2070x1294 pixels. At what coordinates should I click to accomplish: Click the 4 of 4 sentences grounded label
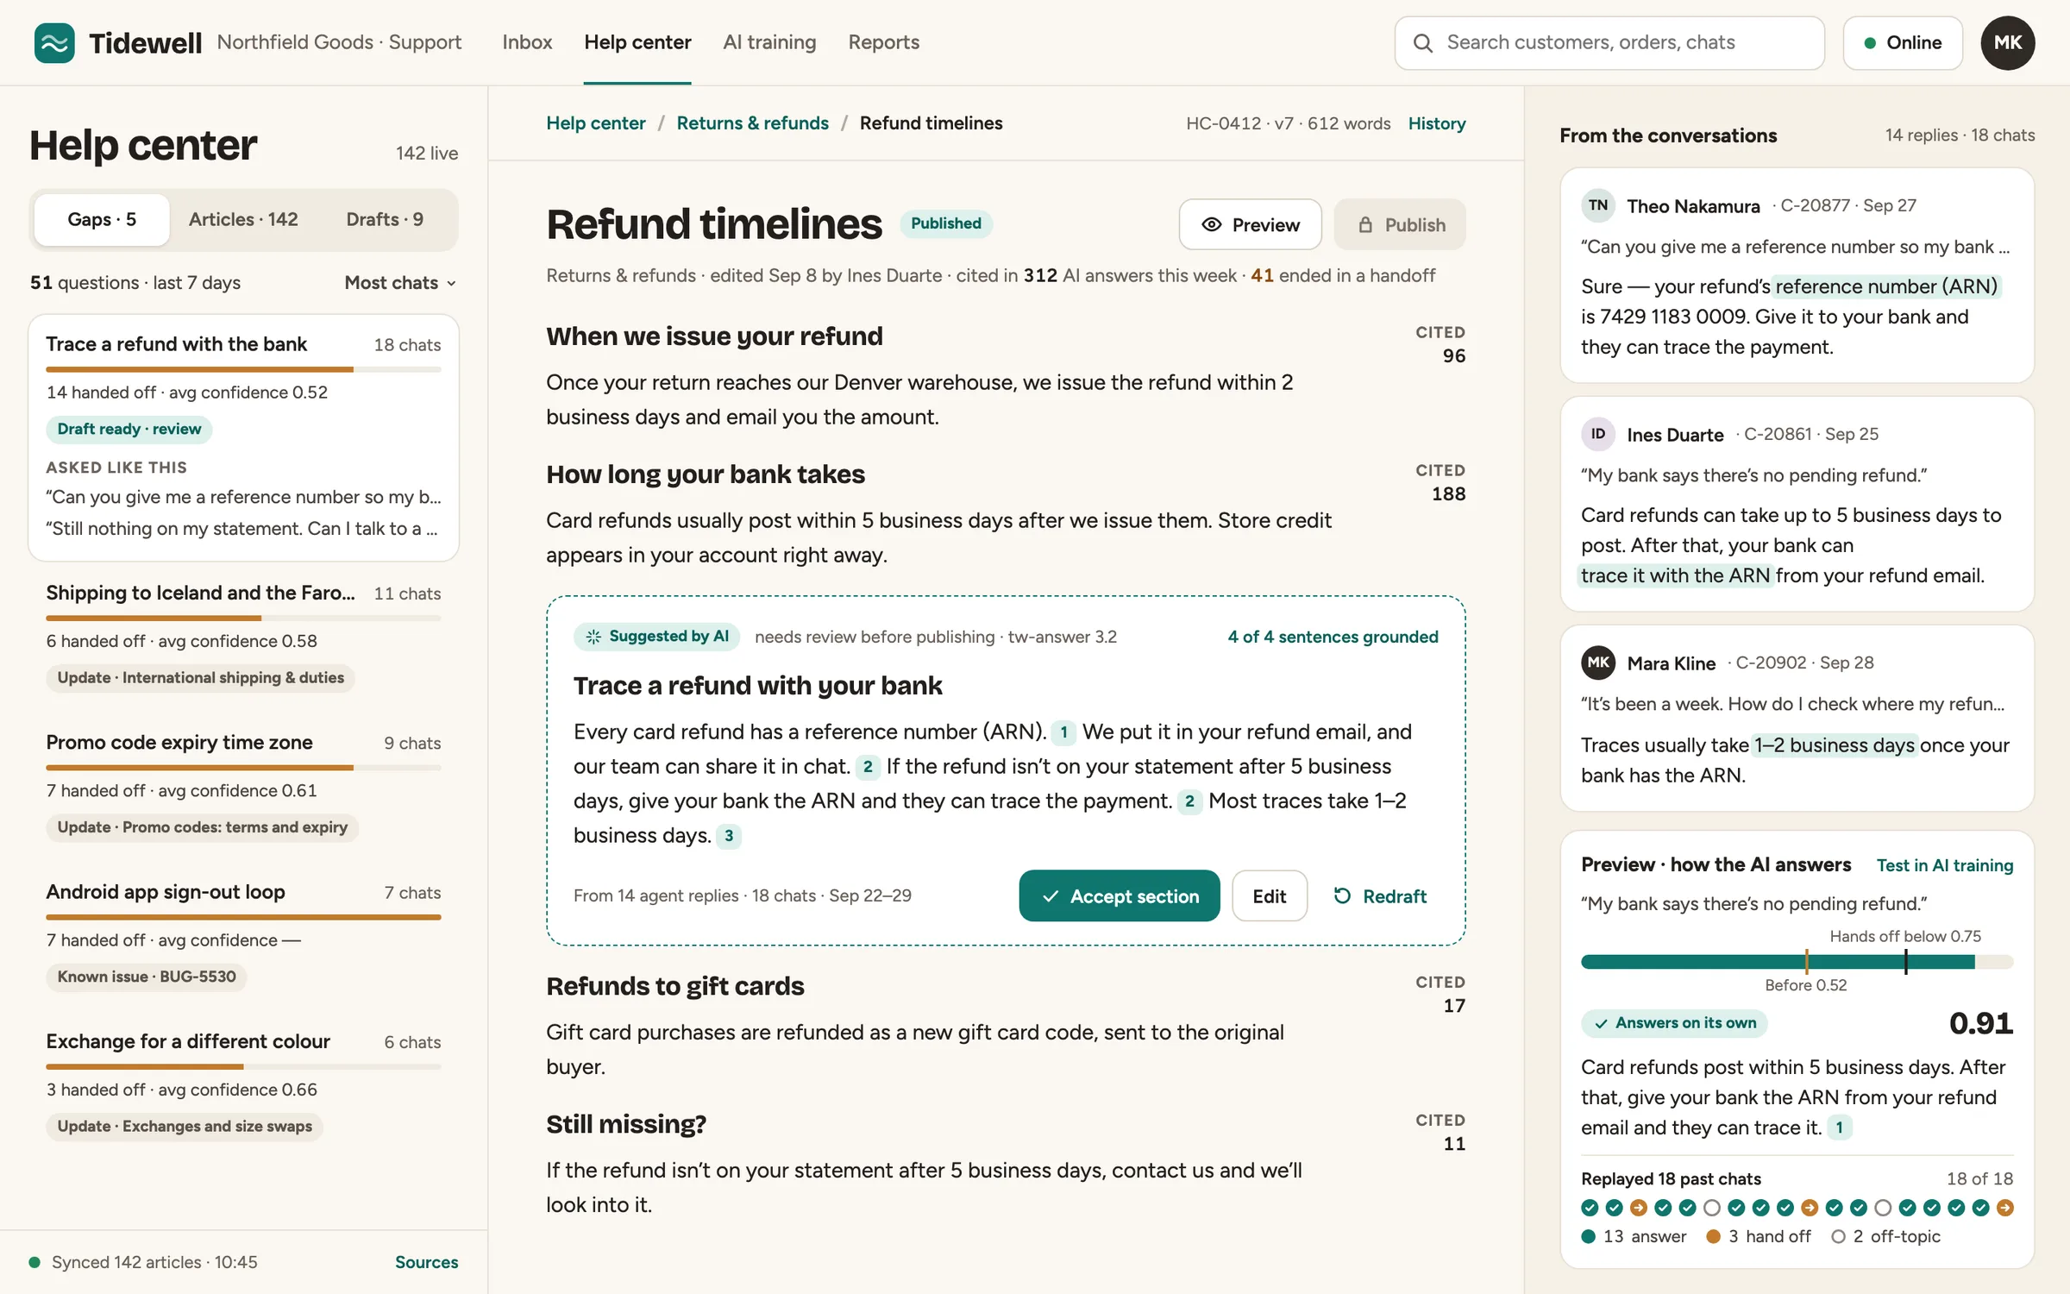click(x=1333, y=637)
